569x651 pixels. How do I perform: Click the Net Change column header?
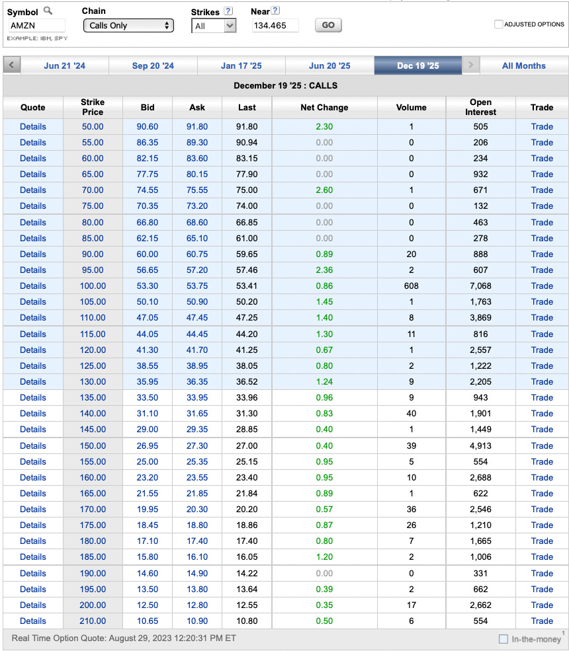pos(324,107)
